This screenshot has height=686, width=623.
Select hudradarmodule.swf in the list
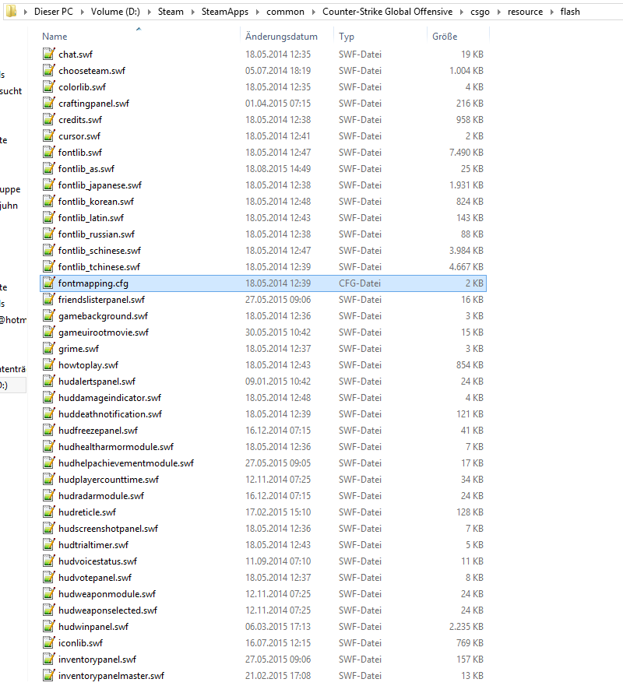[101, 496]
